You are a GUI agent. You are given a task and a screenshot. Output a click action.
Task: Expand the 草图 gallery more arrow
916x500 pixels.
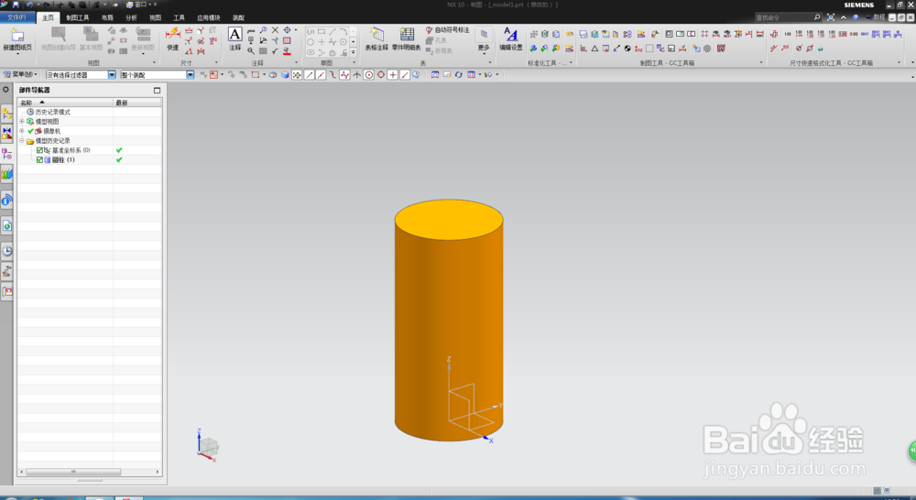coord(353,52)
